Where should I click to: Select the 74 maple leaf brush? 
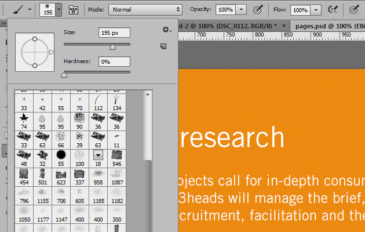[24, 122]
